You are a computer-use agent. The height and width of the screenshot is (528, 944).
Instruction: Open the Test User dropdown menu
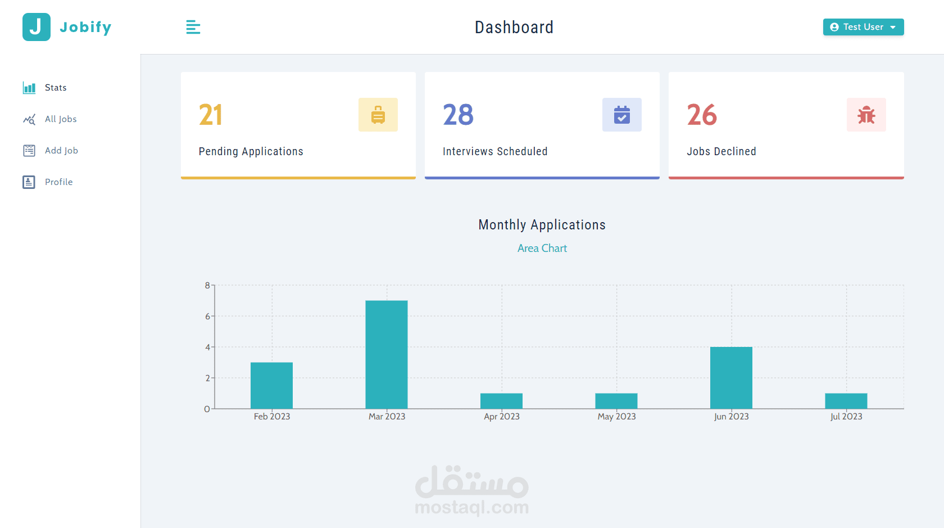(864, 27)
